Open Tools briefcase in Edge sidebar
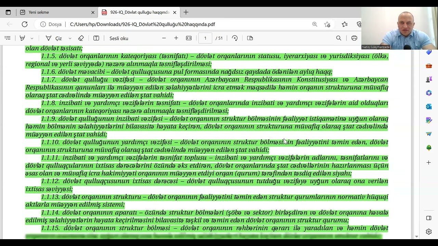The width and height of the screenshot is (438, 246). tap(429, 66)
